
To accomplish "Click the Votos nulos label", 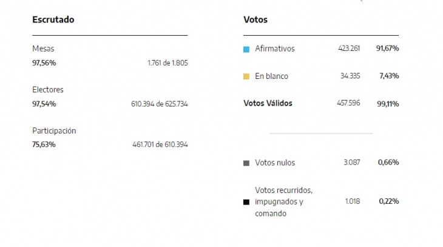I will [x=275, y=163].
